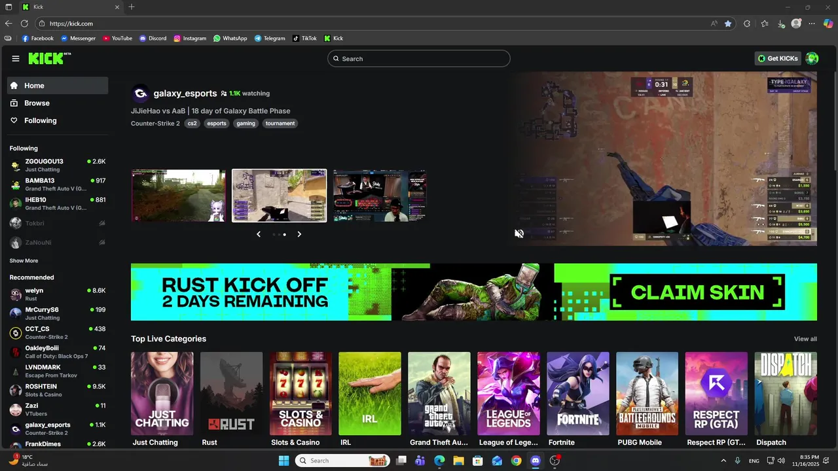
Task: Open welyn recommended channel
Action: tap(58, 294)
